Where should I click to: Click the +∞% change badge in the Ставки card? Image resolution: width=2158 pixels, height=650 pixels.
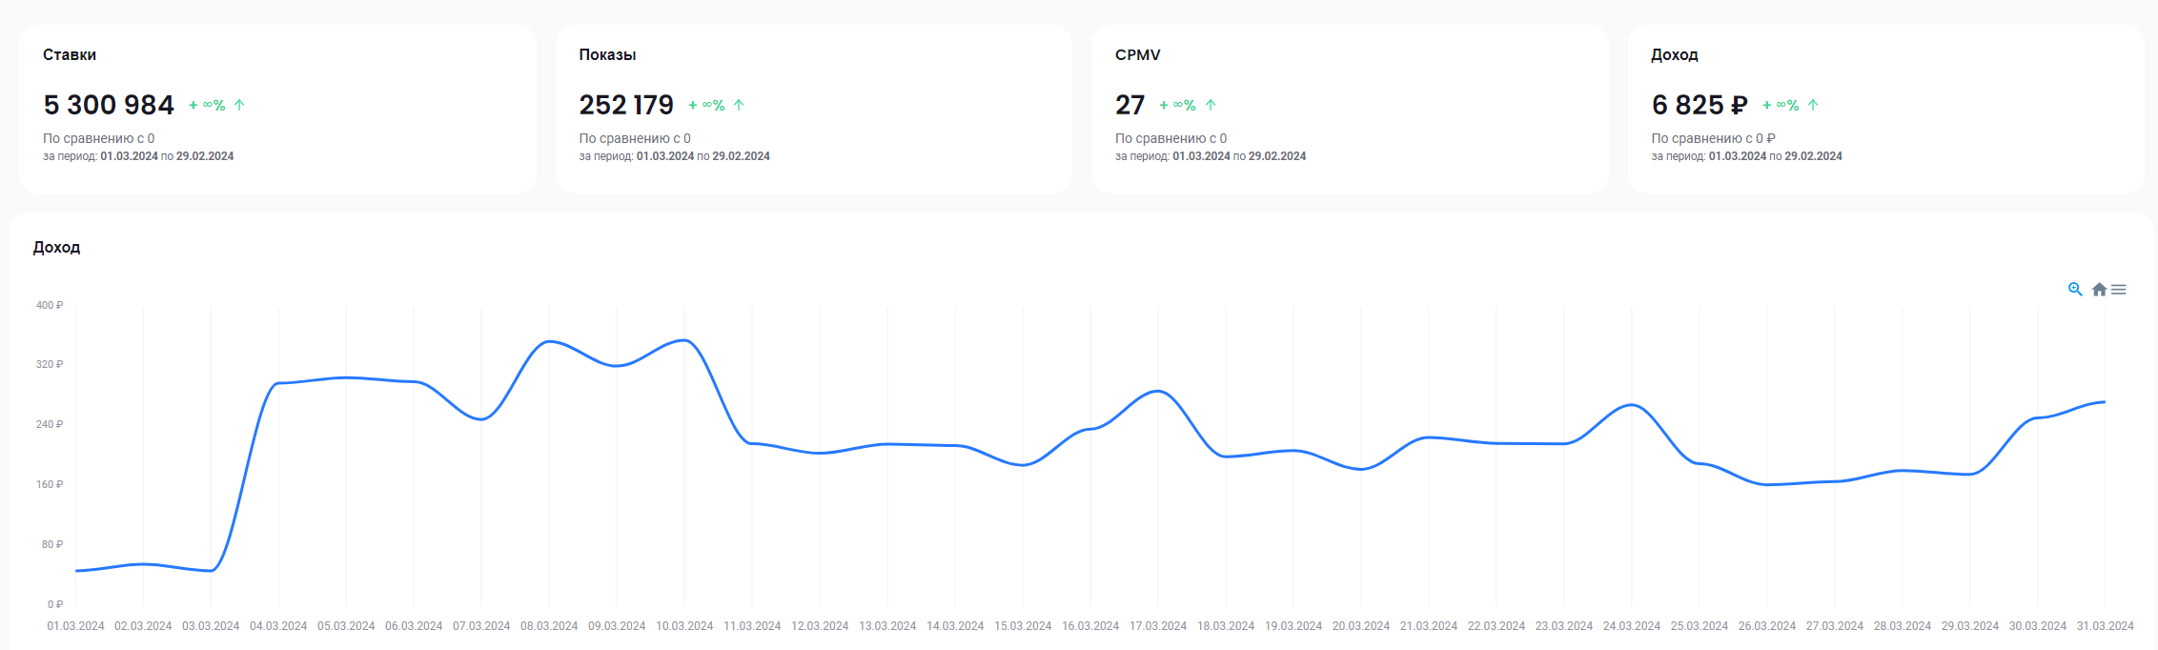click(208, 105)
